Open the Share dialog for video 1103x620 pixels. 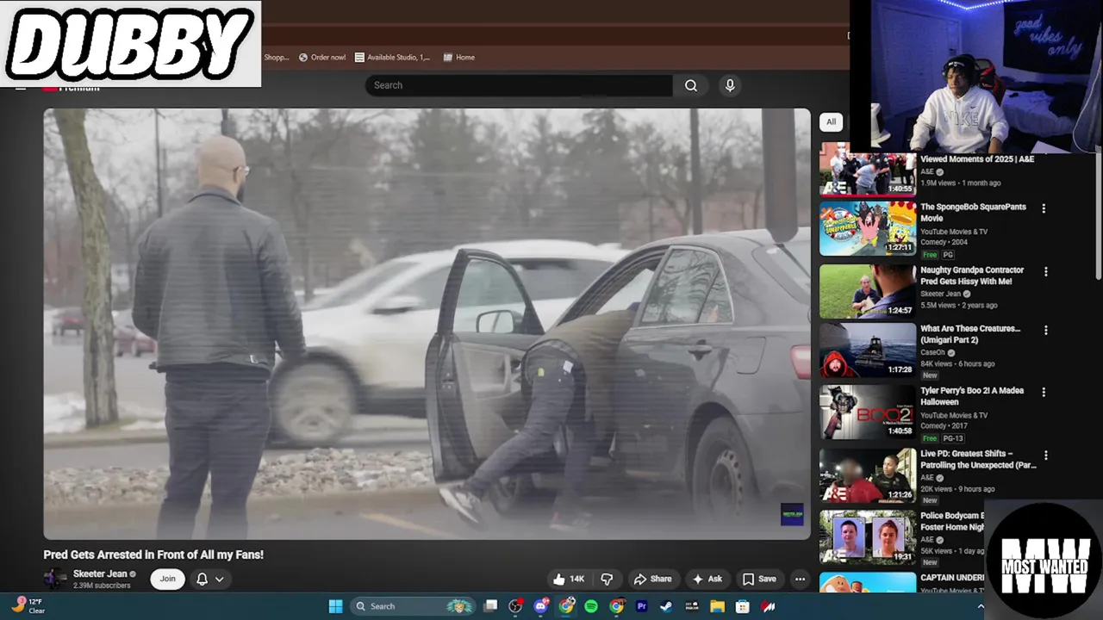[x=652, y=579]
